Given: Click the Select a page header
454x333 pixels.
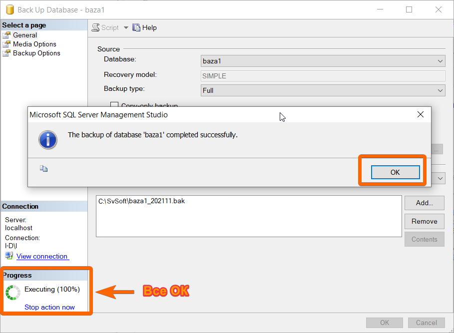Looking at the screenshot, I should pos(44,25).
